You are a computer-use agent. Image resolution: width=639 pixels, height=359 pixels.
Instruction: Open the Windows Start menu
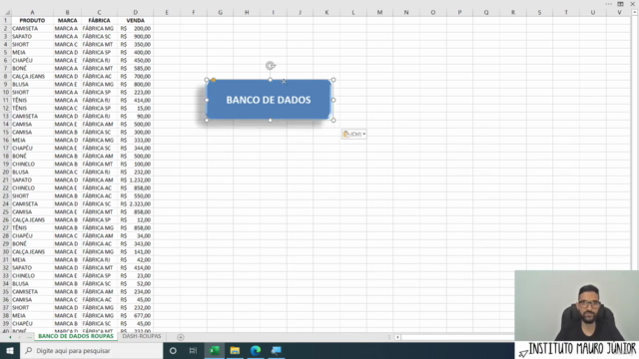10,350
